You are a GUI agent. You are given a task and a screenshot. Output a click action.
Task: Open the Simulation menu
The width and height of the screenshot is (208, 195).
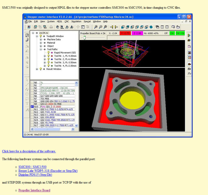tap(76, 21)
